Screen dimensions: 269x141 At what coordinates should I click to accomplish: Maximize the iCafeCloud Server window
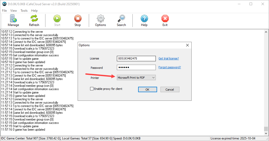pyautogui.click(x=251, y=4)
